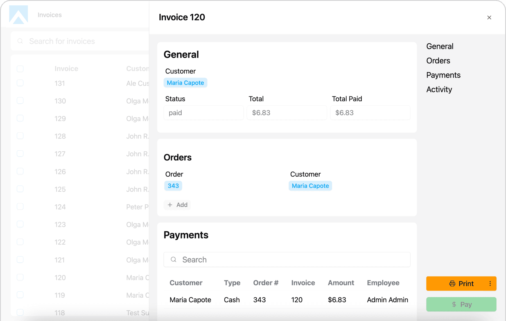Screen dimensions: 506x321
Task: Open the Activity section from the navigation
Action: pyautogui.click(x=439, y=89)
